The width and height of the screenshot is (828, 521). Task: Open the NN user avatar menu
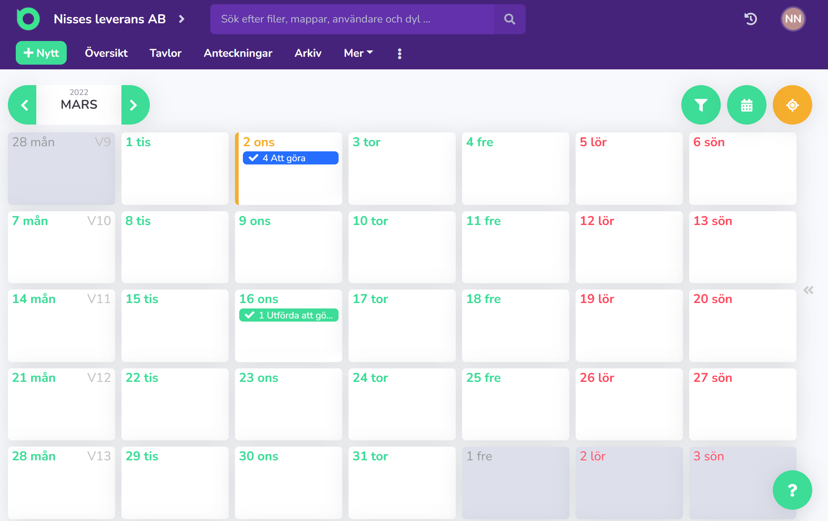coord(793,19)
